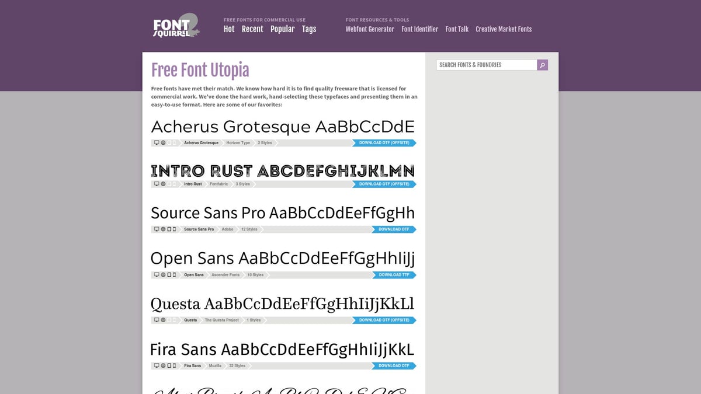This screenshot has width=701, height=394.
Task: Open the Hot fonts menu
Action: pos(229,29)
